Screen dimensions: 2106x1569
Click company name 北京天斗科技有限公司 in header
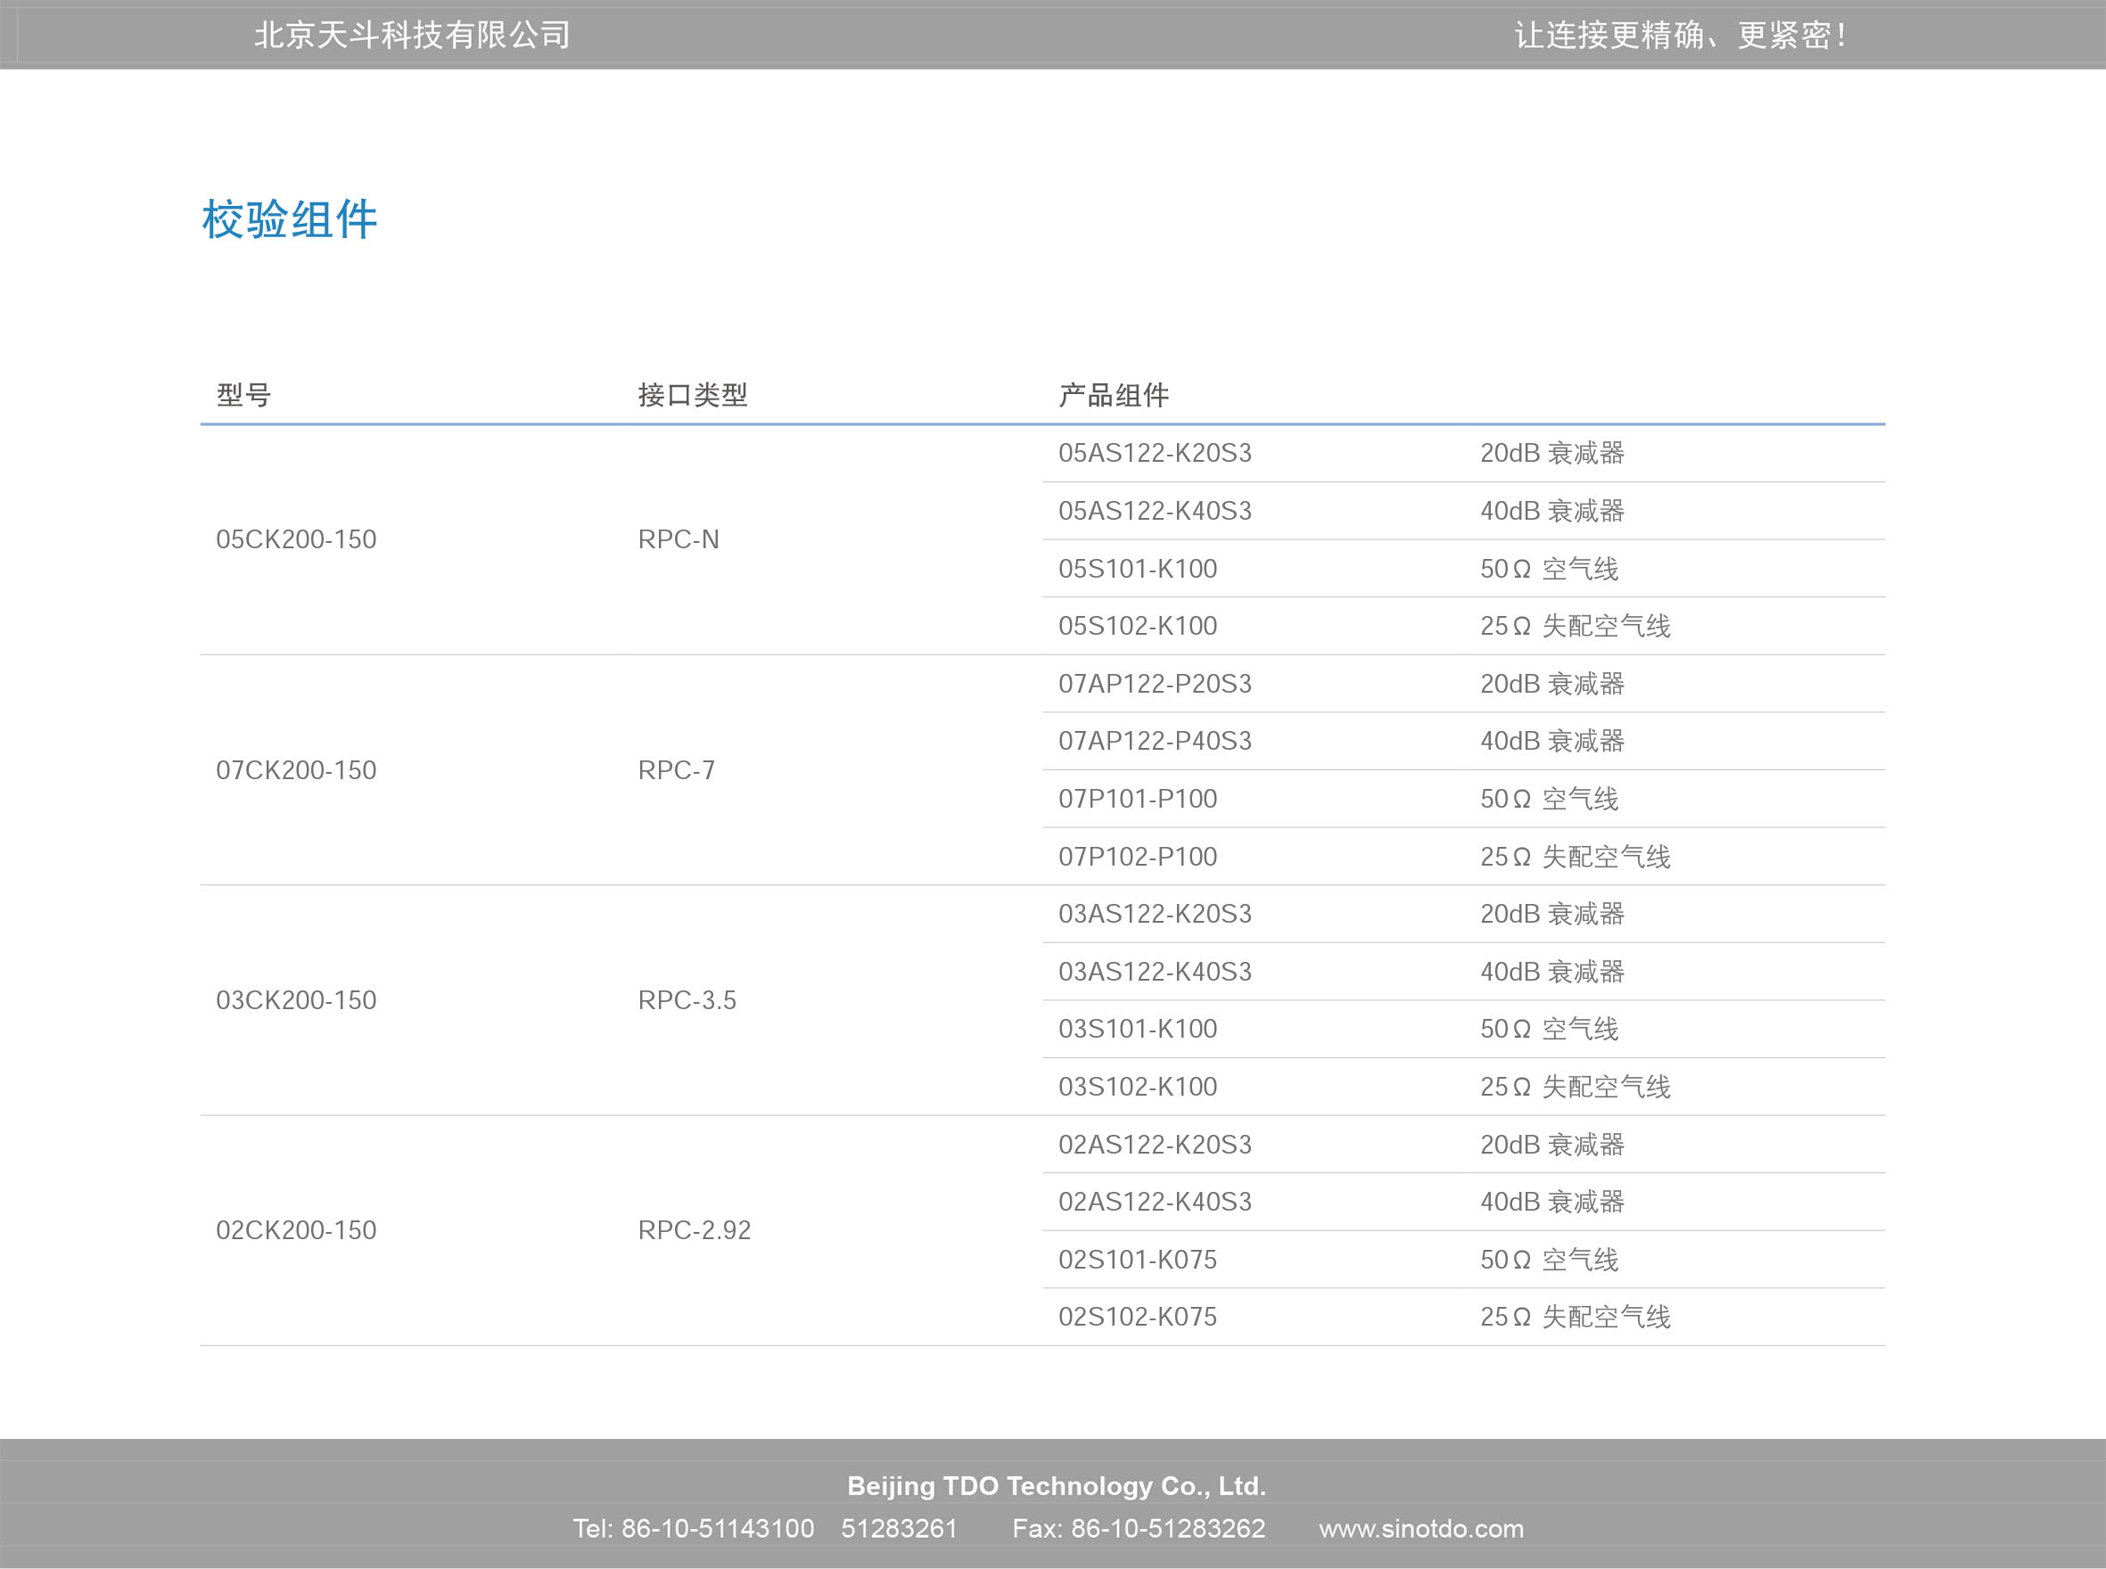coord(412,35)
